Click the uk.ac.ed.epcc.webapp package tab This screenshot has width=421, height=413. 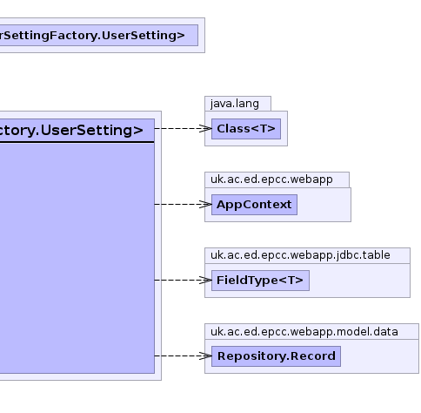pyautogui.click(x=271, y=179)
